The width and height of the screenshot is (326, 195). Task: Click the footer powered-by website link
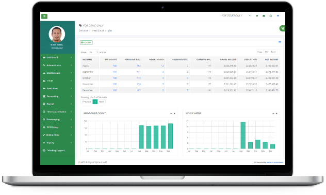pos(274,163)
